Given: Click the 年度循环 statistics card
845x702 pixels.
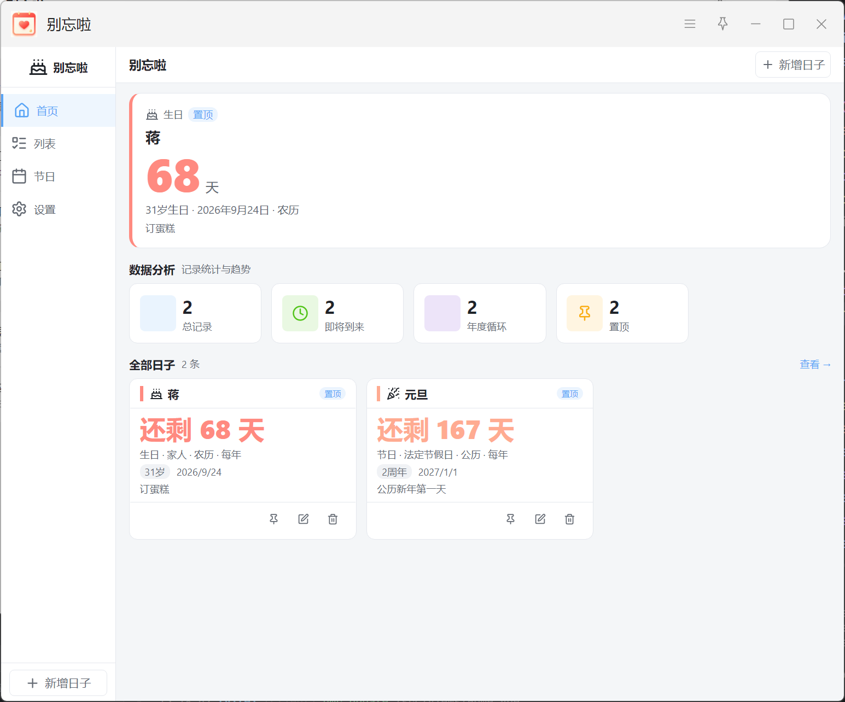Looking at the screenshot, I should [x=480, y=313].
